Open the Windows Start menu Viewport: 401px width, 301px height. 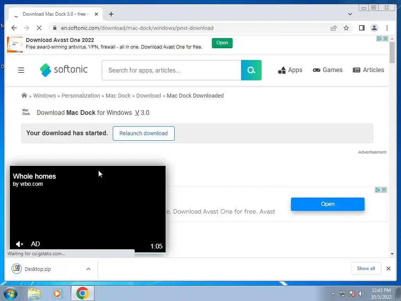(10, 293)
